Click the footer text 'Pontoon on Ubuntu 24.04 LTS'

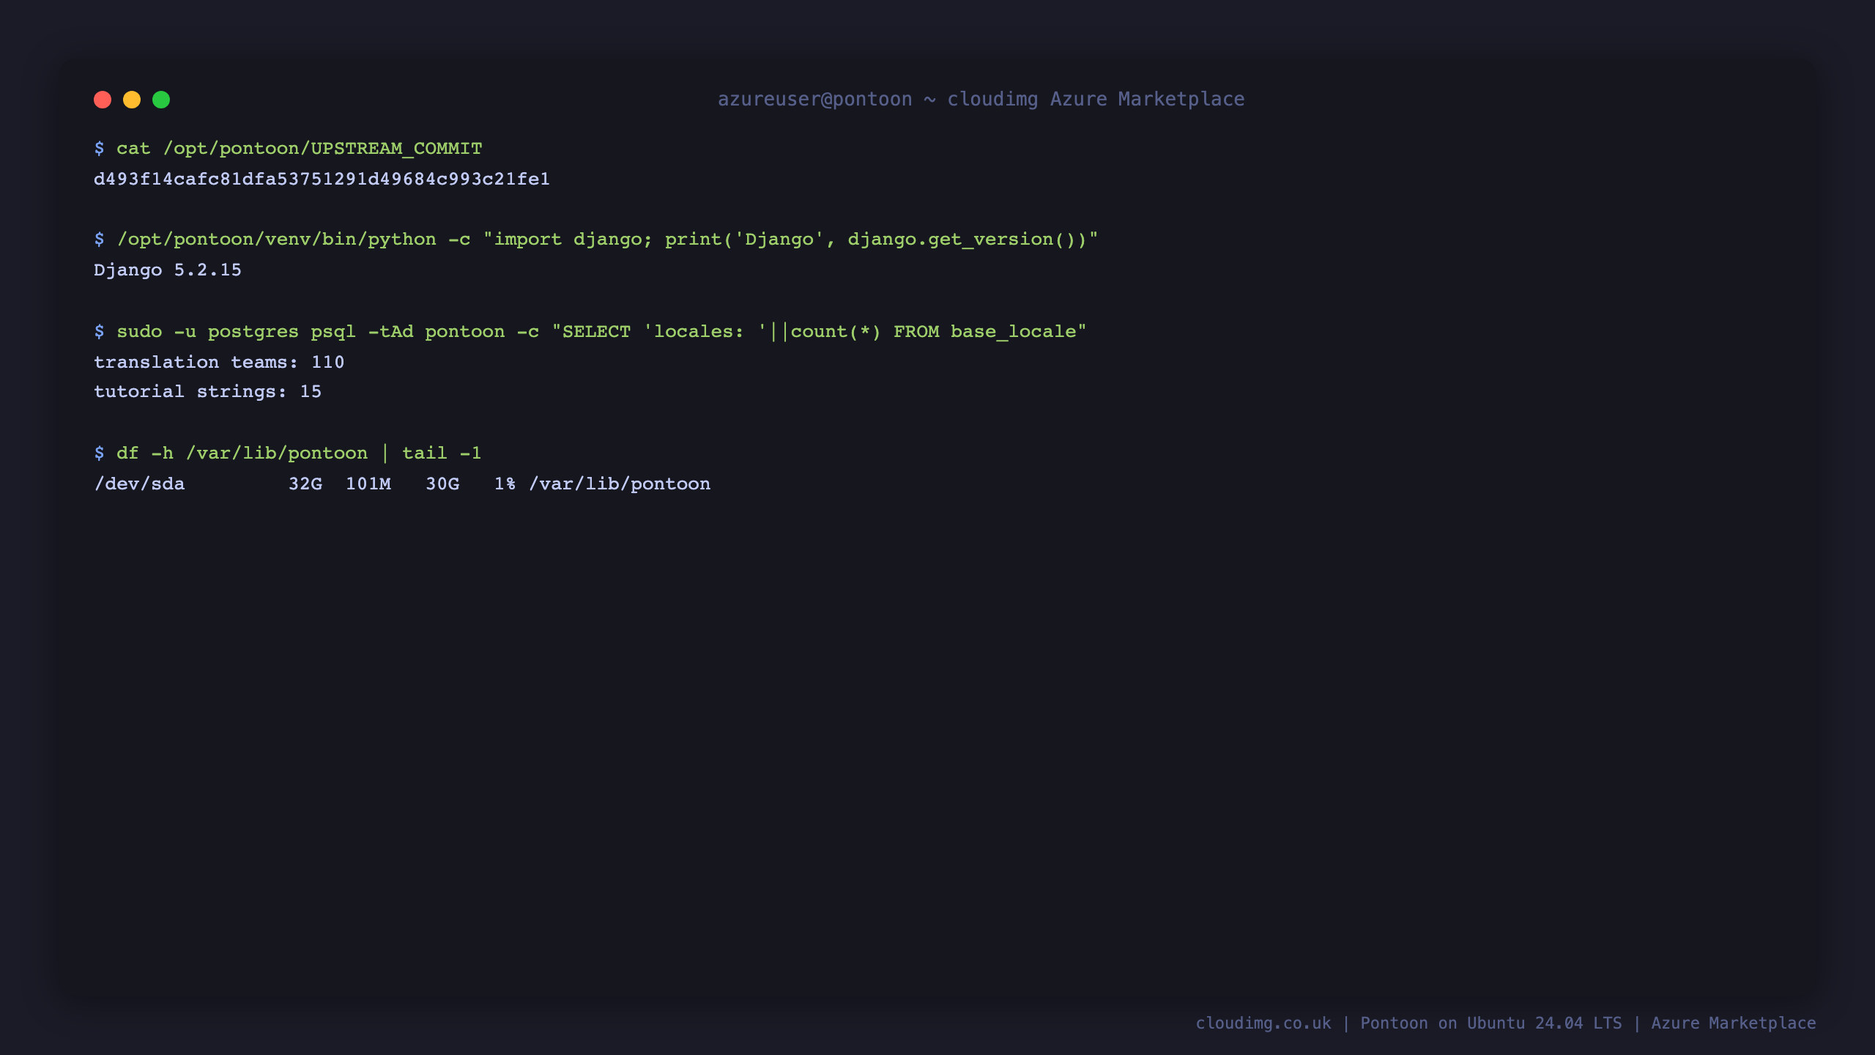point(1491,1023)
